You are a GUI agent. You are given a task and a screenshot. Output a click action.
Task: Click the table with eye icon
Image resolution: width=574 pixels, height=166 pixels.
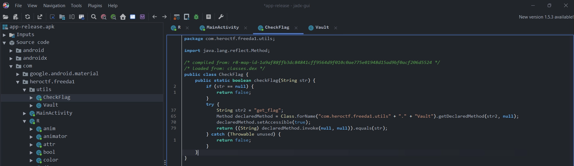[81, 17]
